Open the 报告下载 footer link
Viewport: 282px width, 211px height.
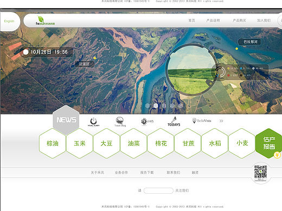147,173
